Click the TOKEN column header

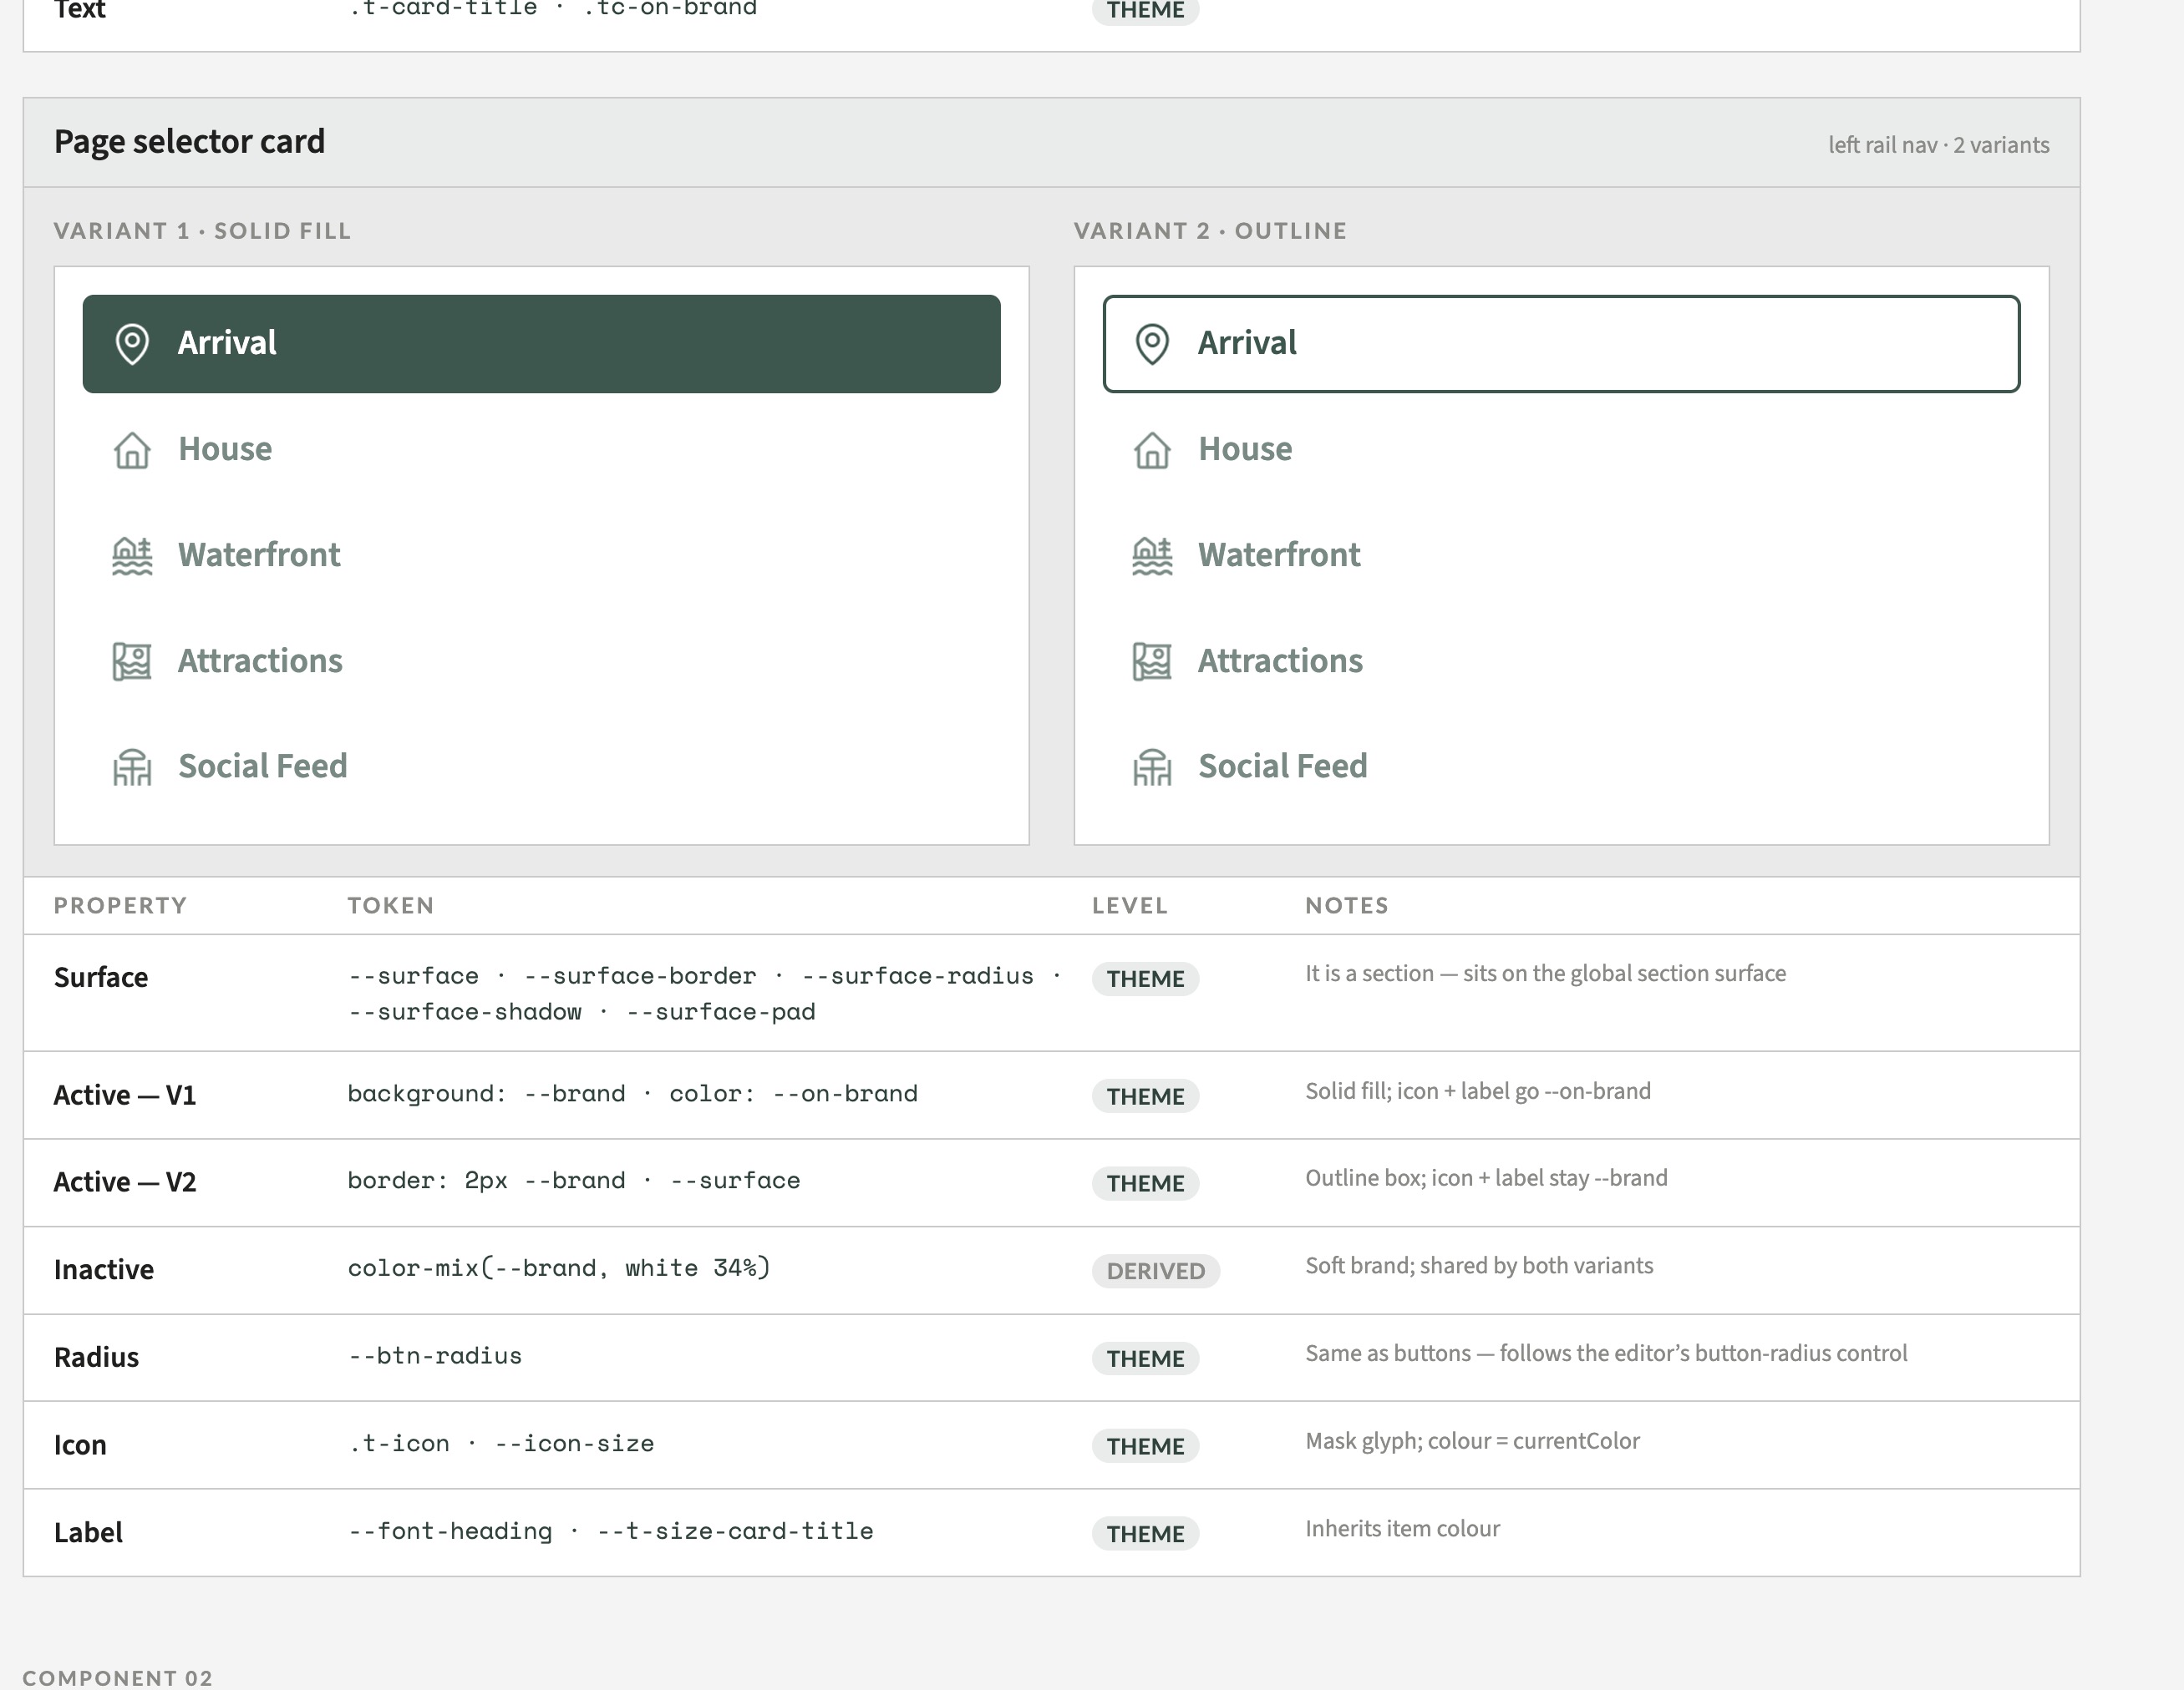(x=390, y=905)
